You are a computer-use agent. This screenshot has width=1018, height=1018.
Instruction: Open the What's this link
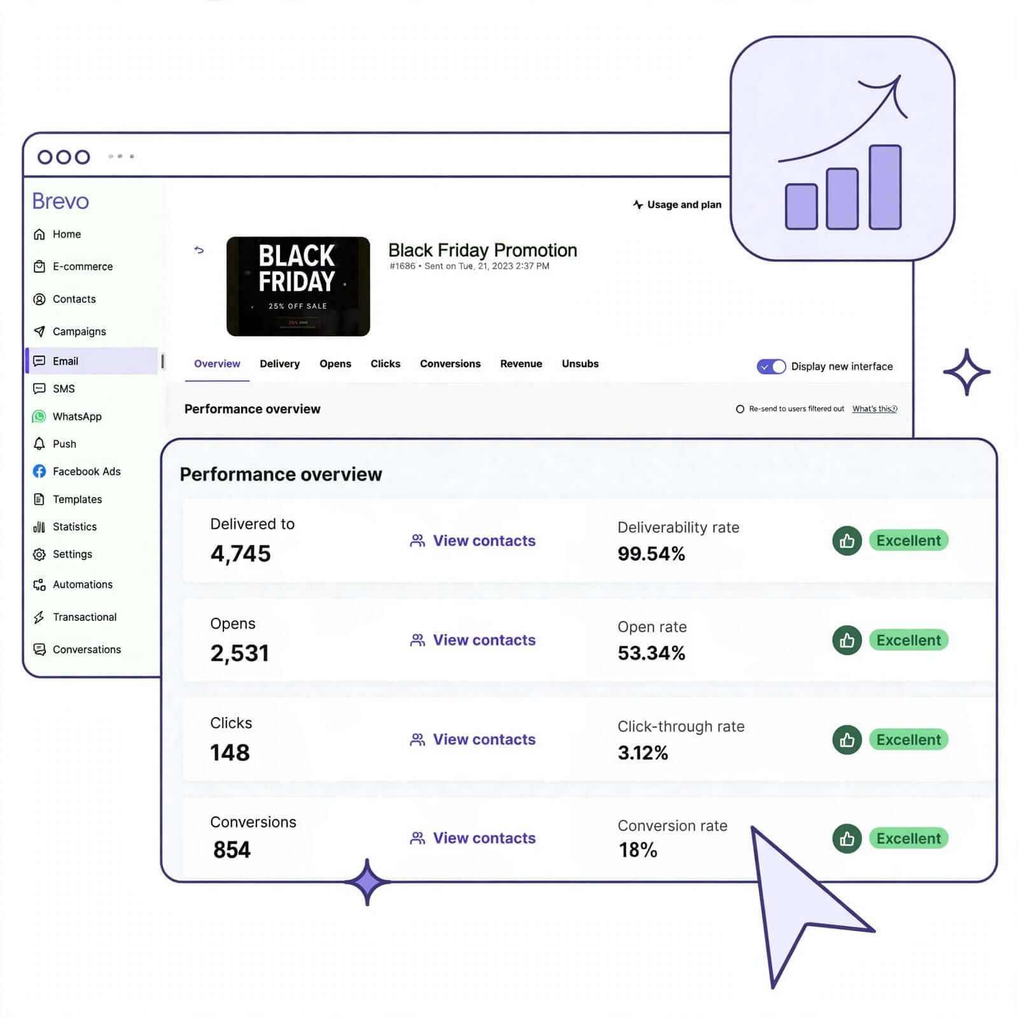click(875, 409)
